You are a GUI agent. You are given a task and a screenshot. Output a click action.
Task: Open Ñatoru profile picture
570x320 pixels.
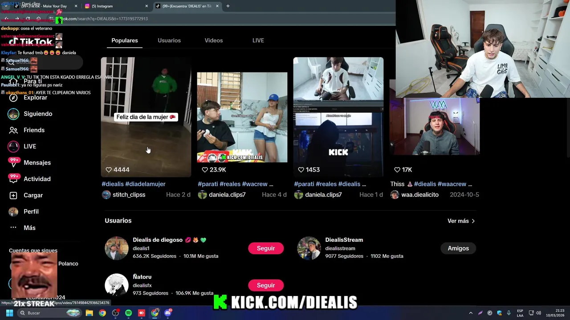point(116,285)
